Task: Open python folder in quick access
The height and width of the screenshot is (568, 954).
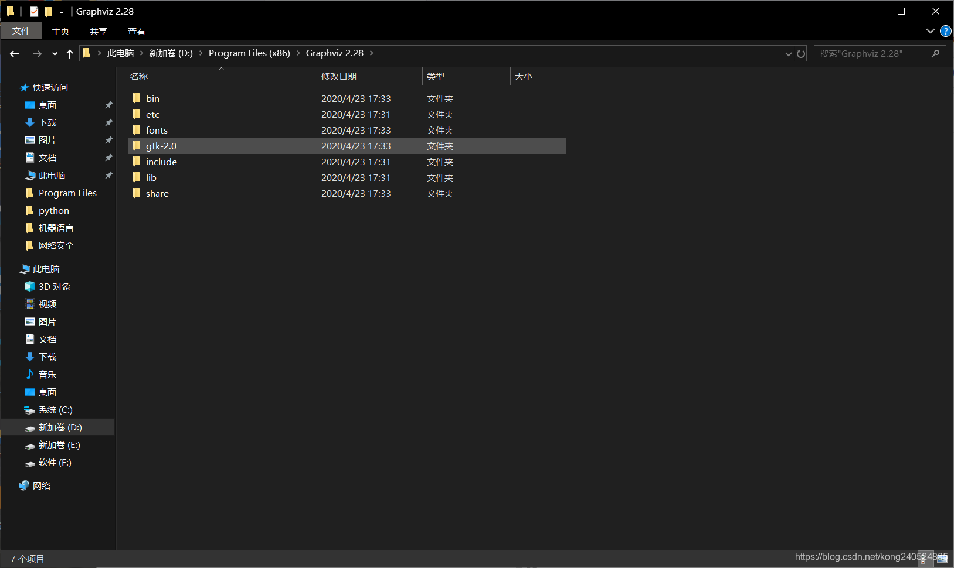Action: (x=54, y=210)
